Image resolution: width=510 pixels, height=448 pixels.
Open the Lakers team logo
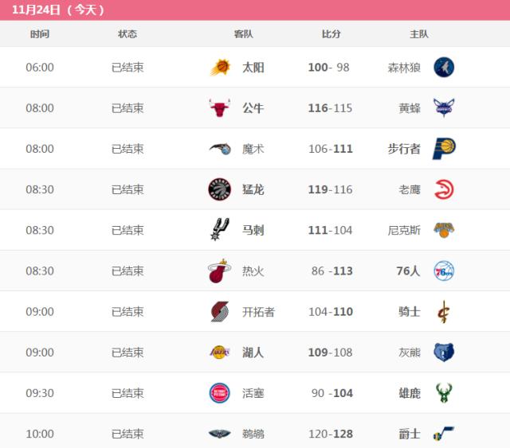point(219,352)
